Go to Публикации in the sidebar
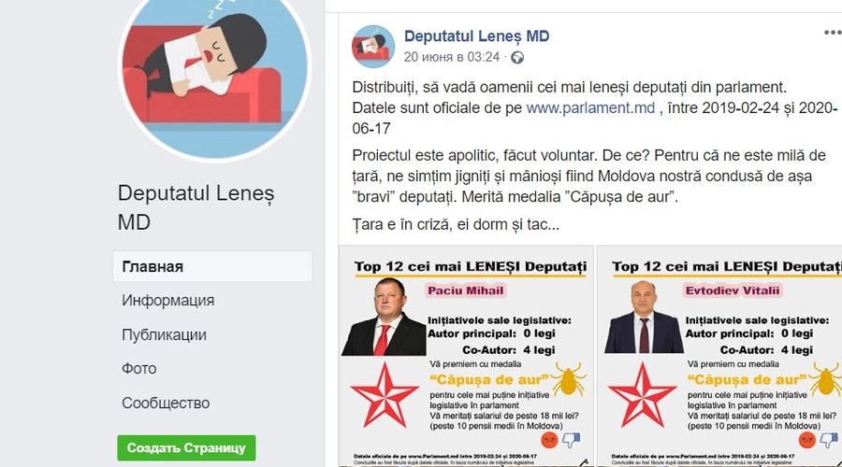This screenshot has width=842, height=467. (x=164, y=334)
